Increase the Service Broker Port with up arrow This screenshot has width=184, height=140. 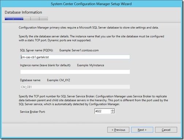pos(113,110)
